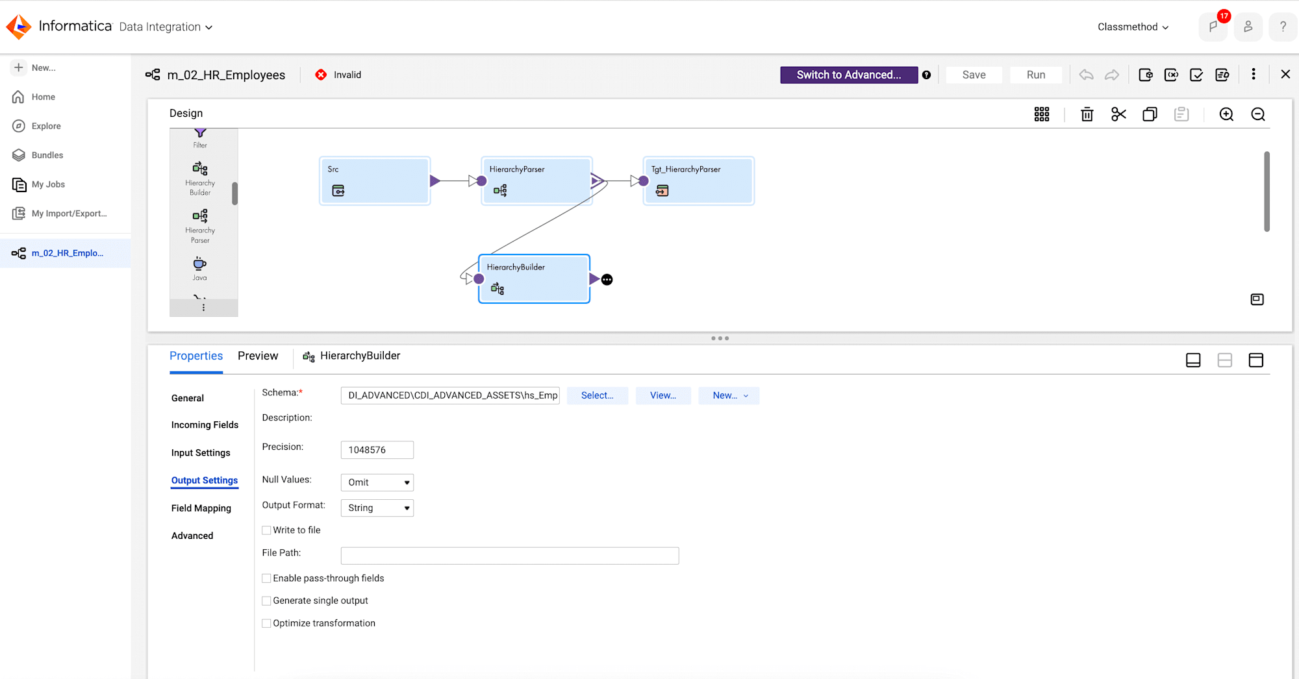
Task: Open the Field Mapping section
Action: (x=201, y=508)
